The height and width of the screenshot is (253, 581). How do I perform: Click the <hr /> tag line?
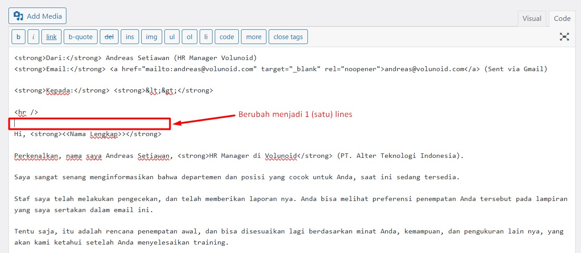coord(26,112)
